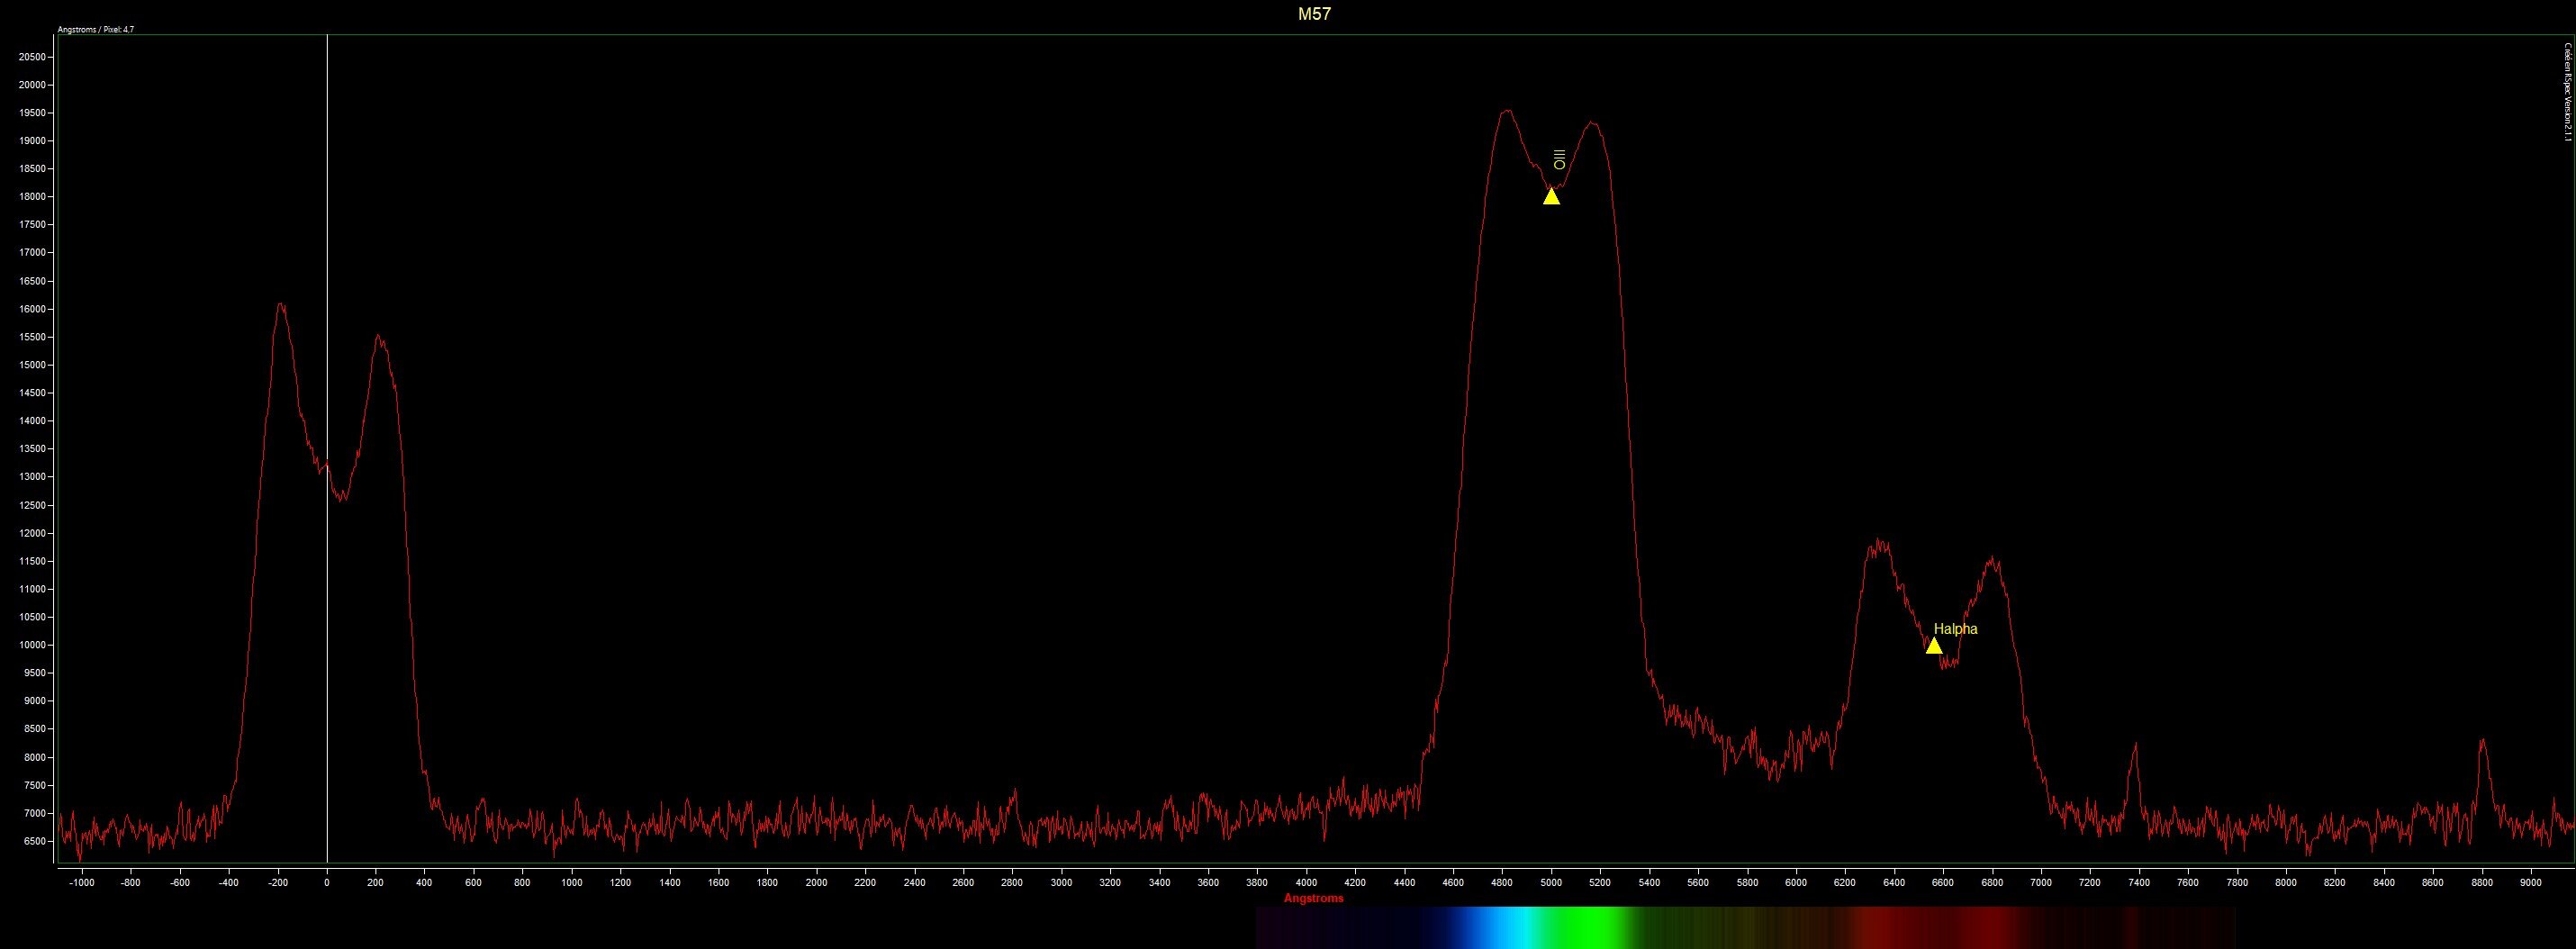This screenshot has height=949, width=2576.
Task: Select the Halpha line label
Action: tap(1955, 629)
